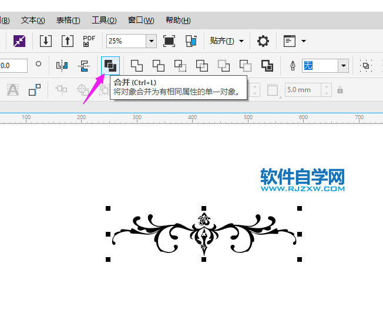Click the application launcher window icon

[290, 41]
